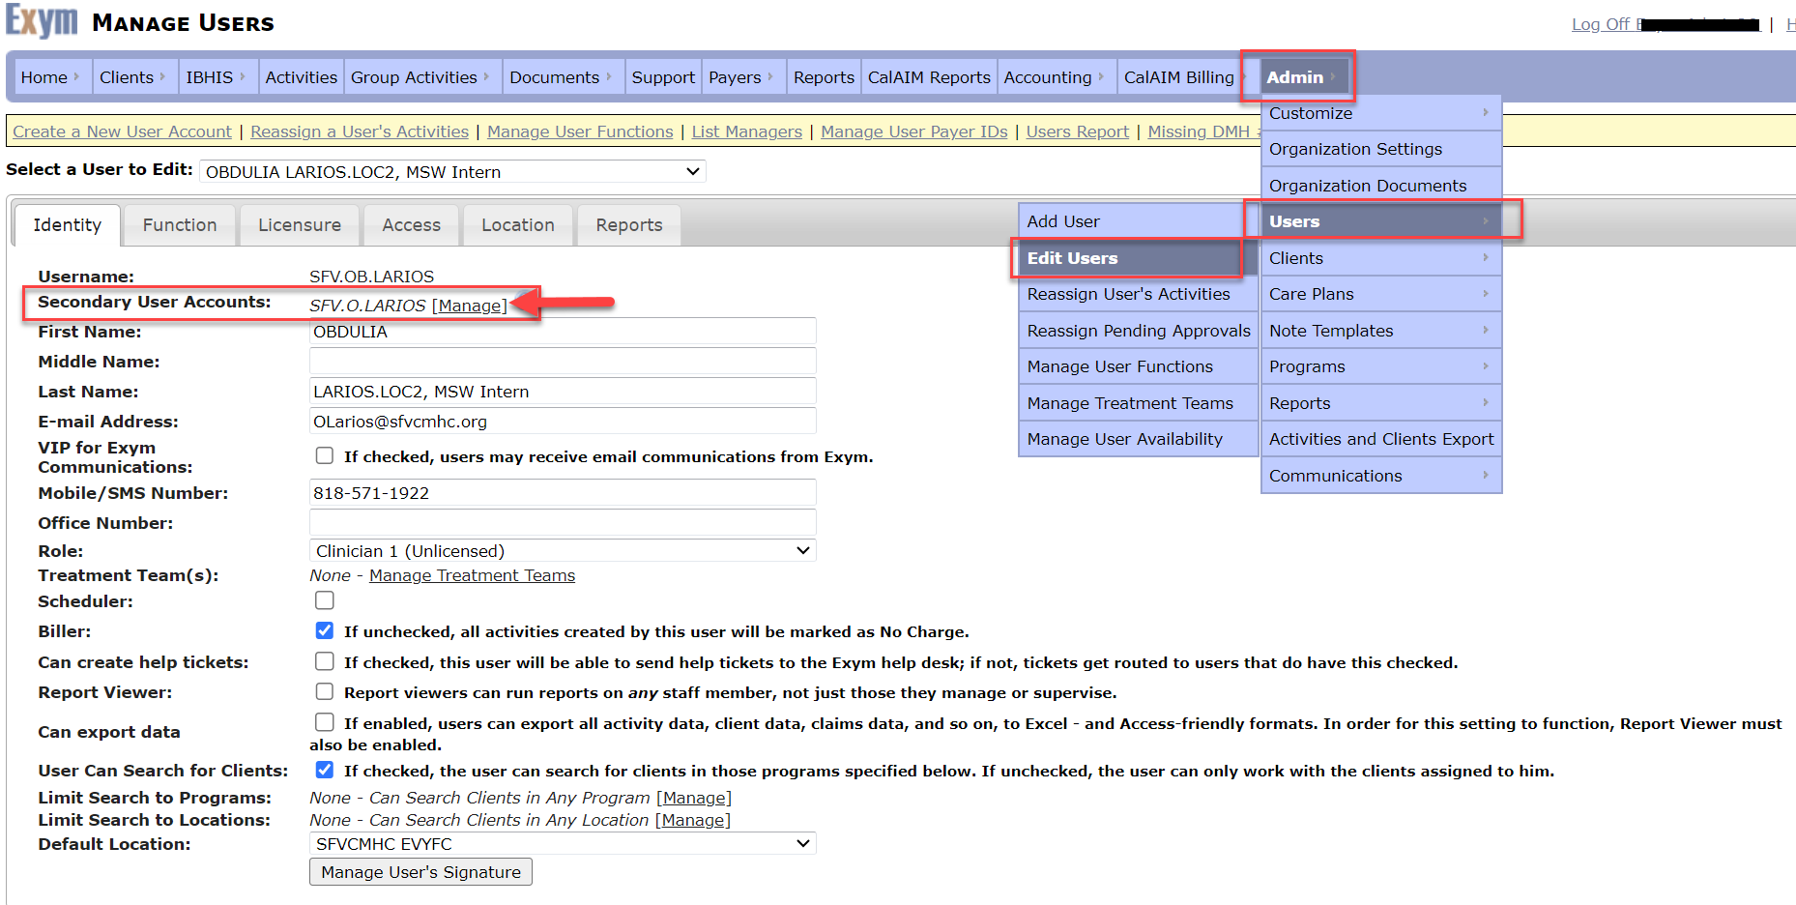The height and width of the screenshot is (905, 1796).
Task: Open CalAIM Reports menu
Action: click(x=929, y=77)
